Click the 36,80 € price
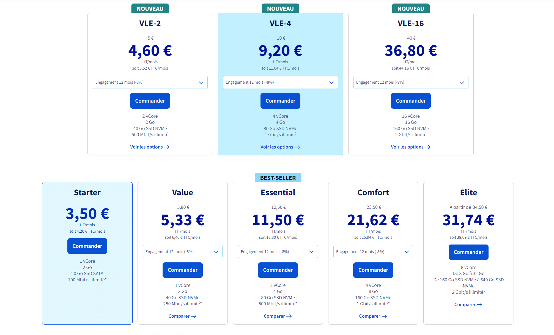 411,51
